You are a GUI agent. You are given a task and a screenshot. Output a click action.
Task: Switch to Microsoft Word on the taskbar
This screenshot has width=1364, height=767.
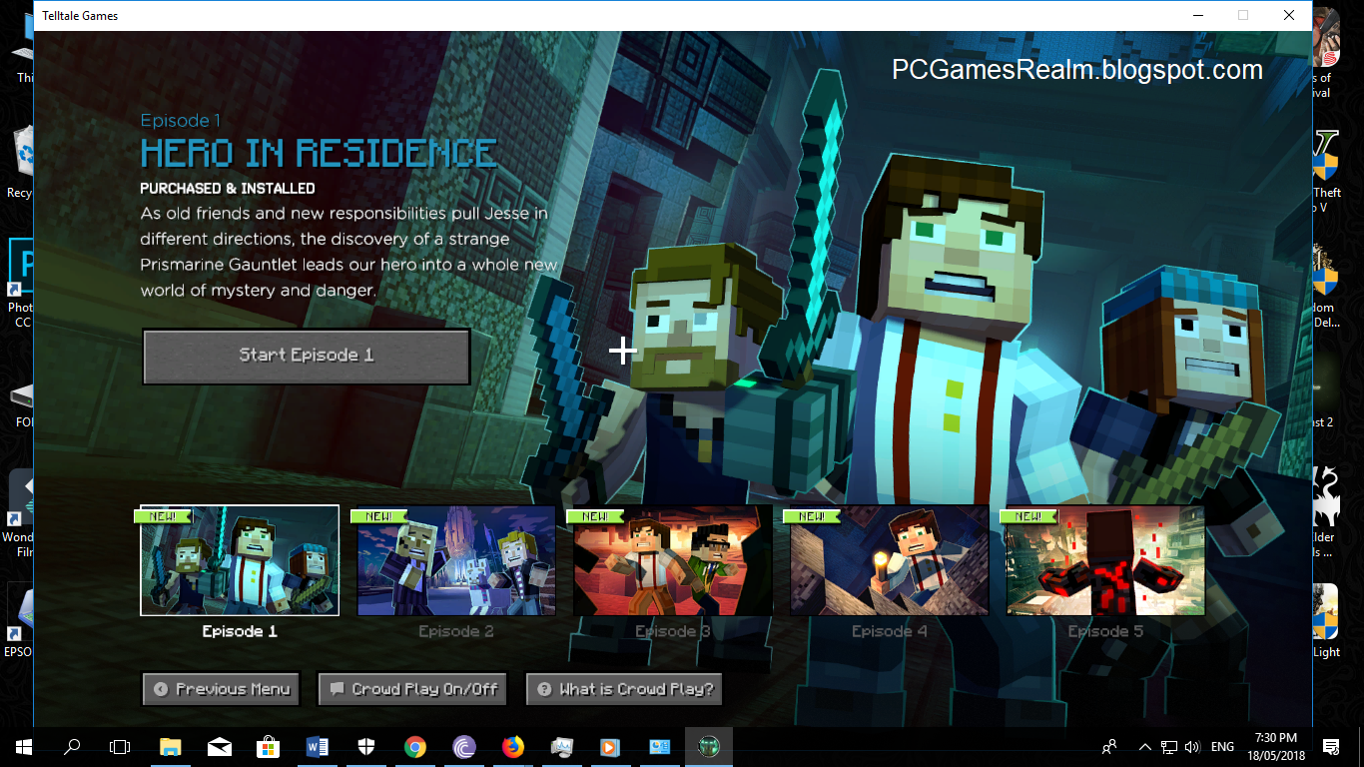pyautogui.click(x=318, y=746)
